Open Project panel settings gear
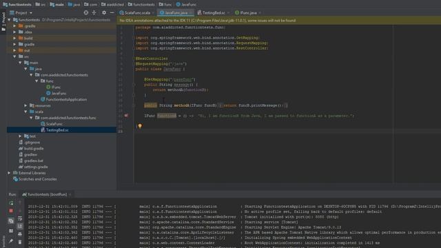 (x=104, y=12)
